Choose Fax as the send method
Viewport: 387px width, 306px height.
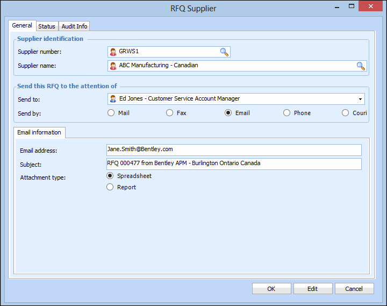170,113
